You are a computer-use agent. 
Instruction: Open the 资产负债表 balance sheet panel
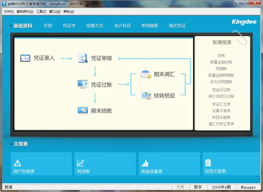[41, 164]
